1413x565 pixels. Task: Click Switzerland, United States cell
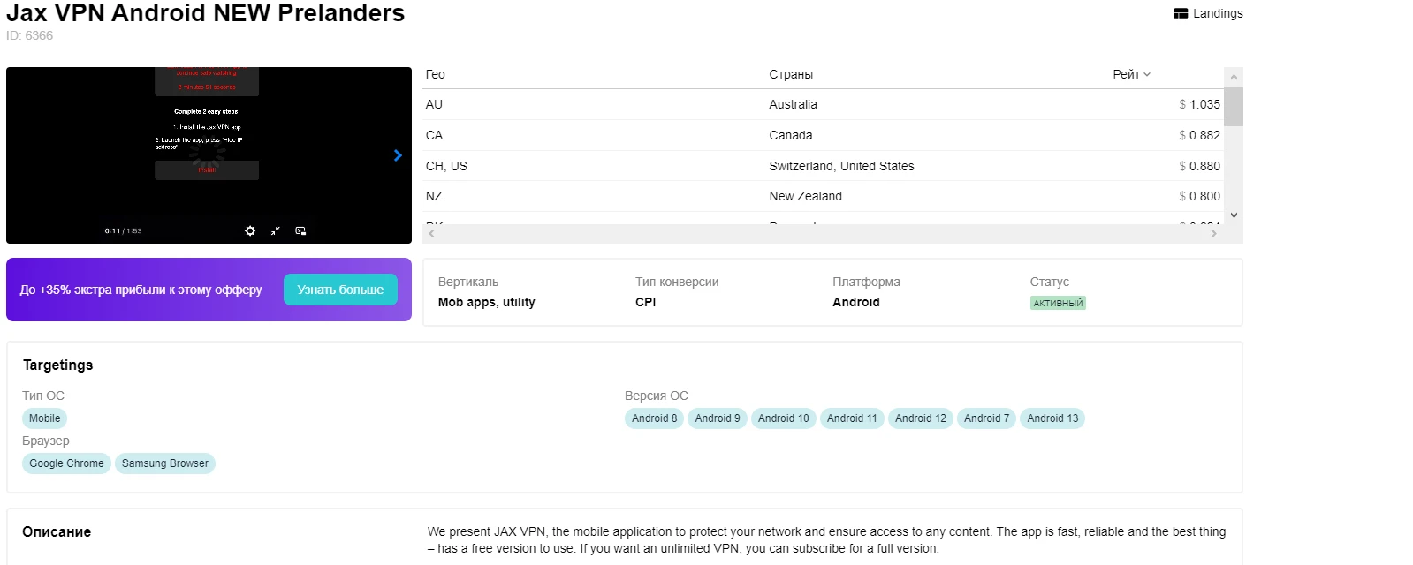(x=841, y=166)
